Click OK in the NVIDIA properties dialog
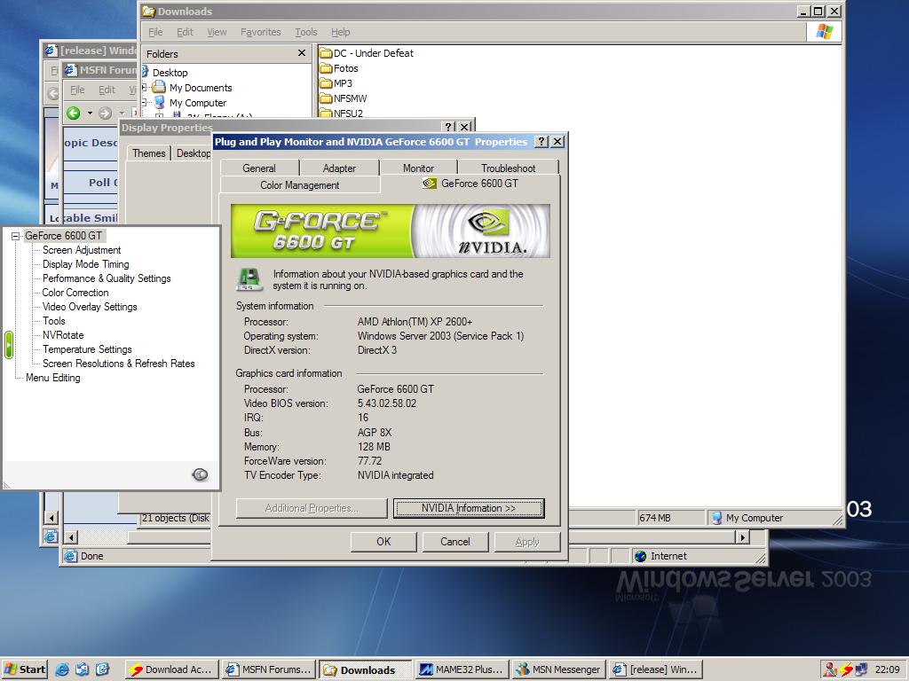Screen dimensions: 909x681 coord(383,542)
